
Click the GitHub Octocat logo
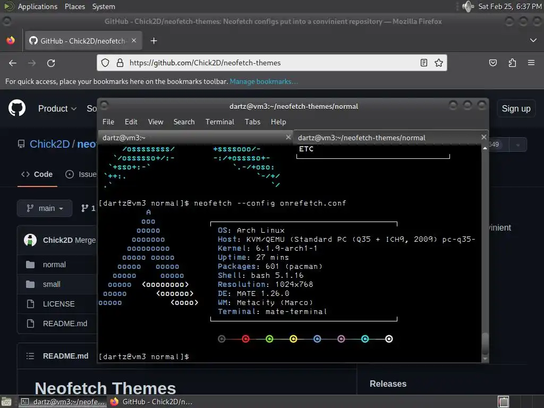[17, 108]
